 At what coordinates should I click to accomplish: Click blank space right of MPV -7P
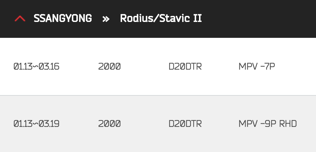[296, 67]
